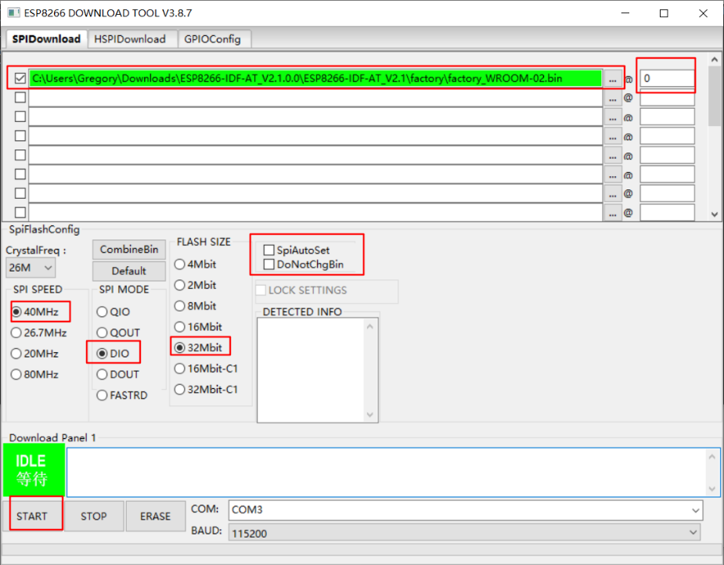Open the COM port dropdown showing COM3
The image size is (724, 565).
[x=466, y=510]
